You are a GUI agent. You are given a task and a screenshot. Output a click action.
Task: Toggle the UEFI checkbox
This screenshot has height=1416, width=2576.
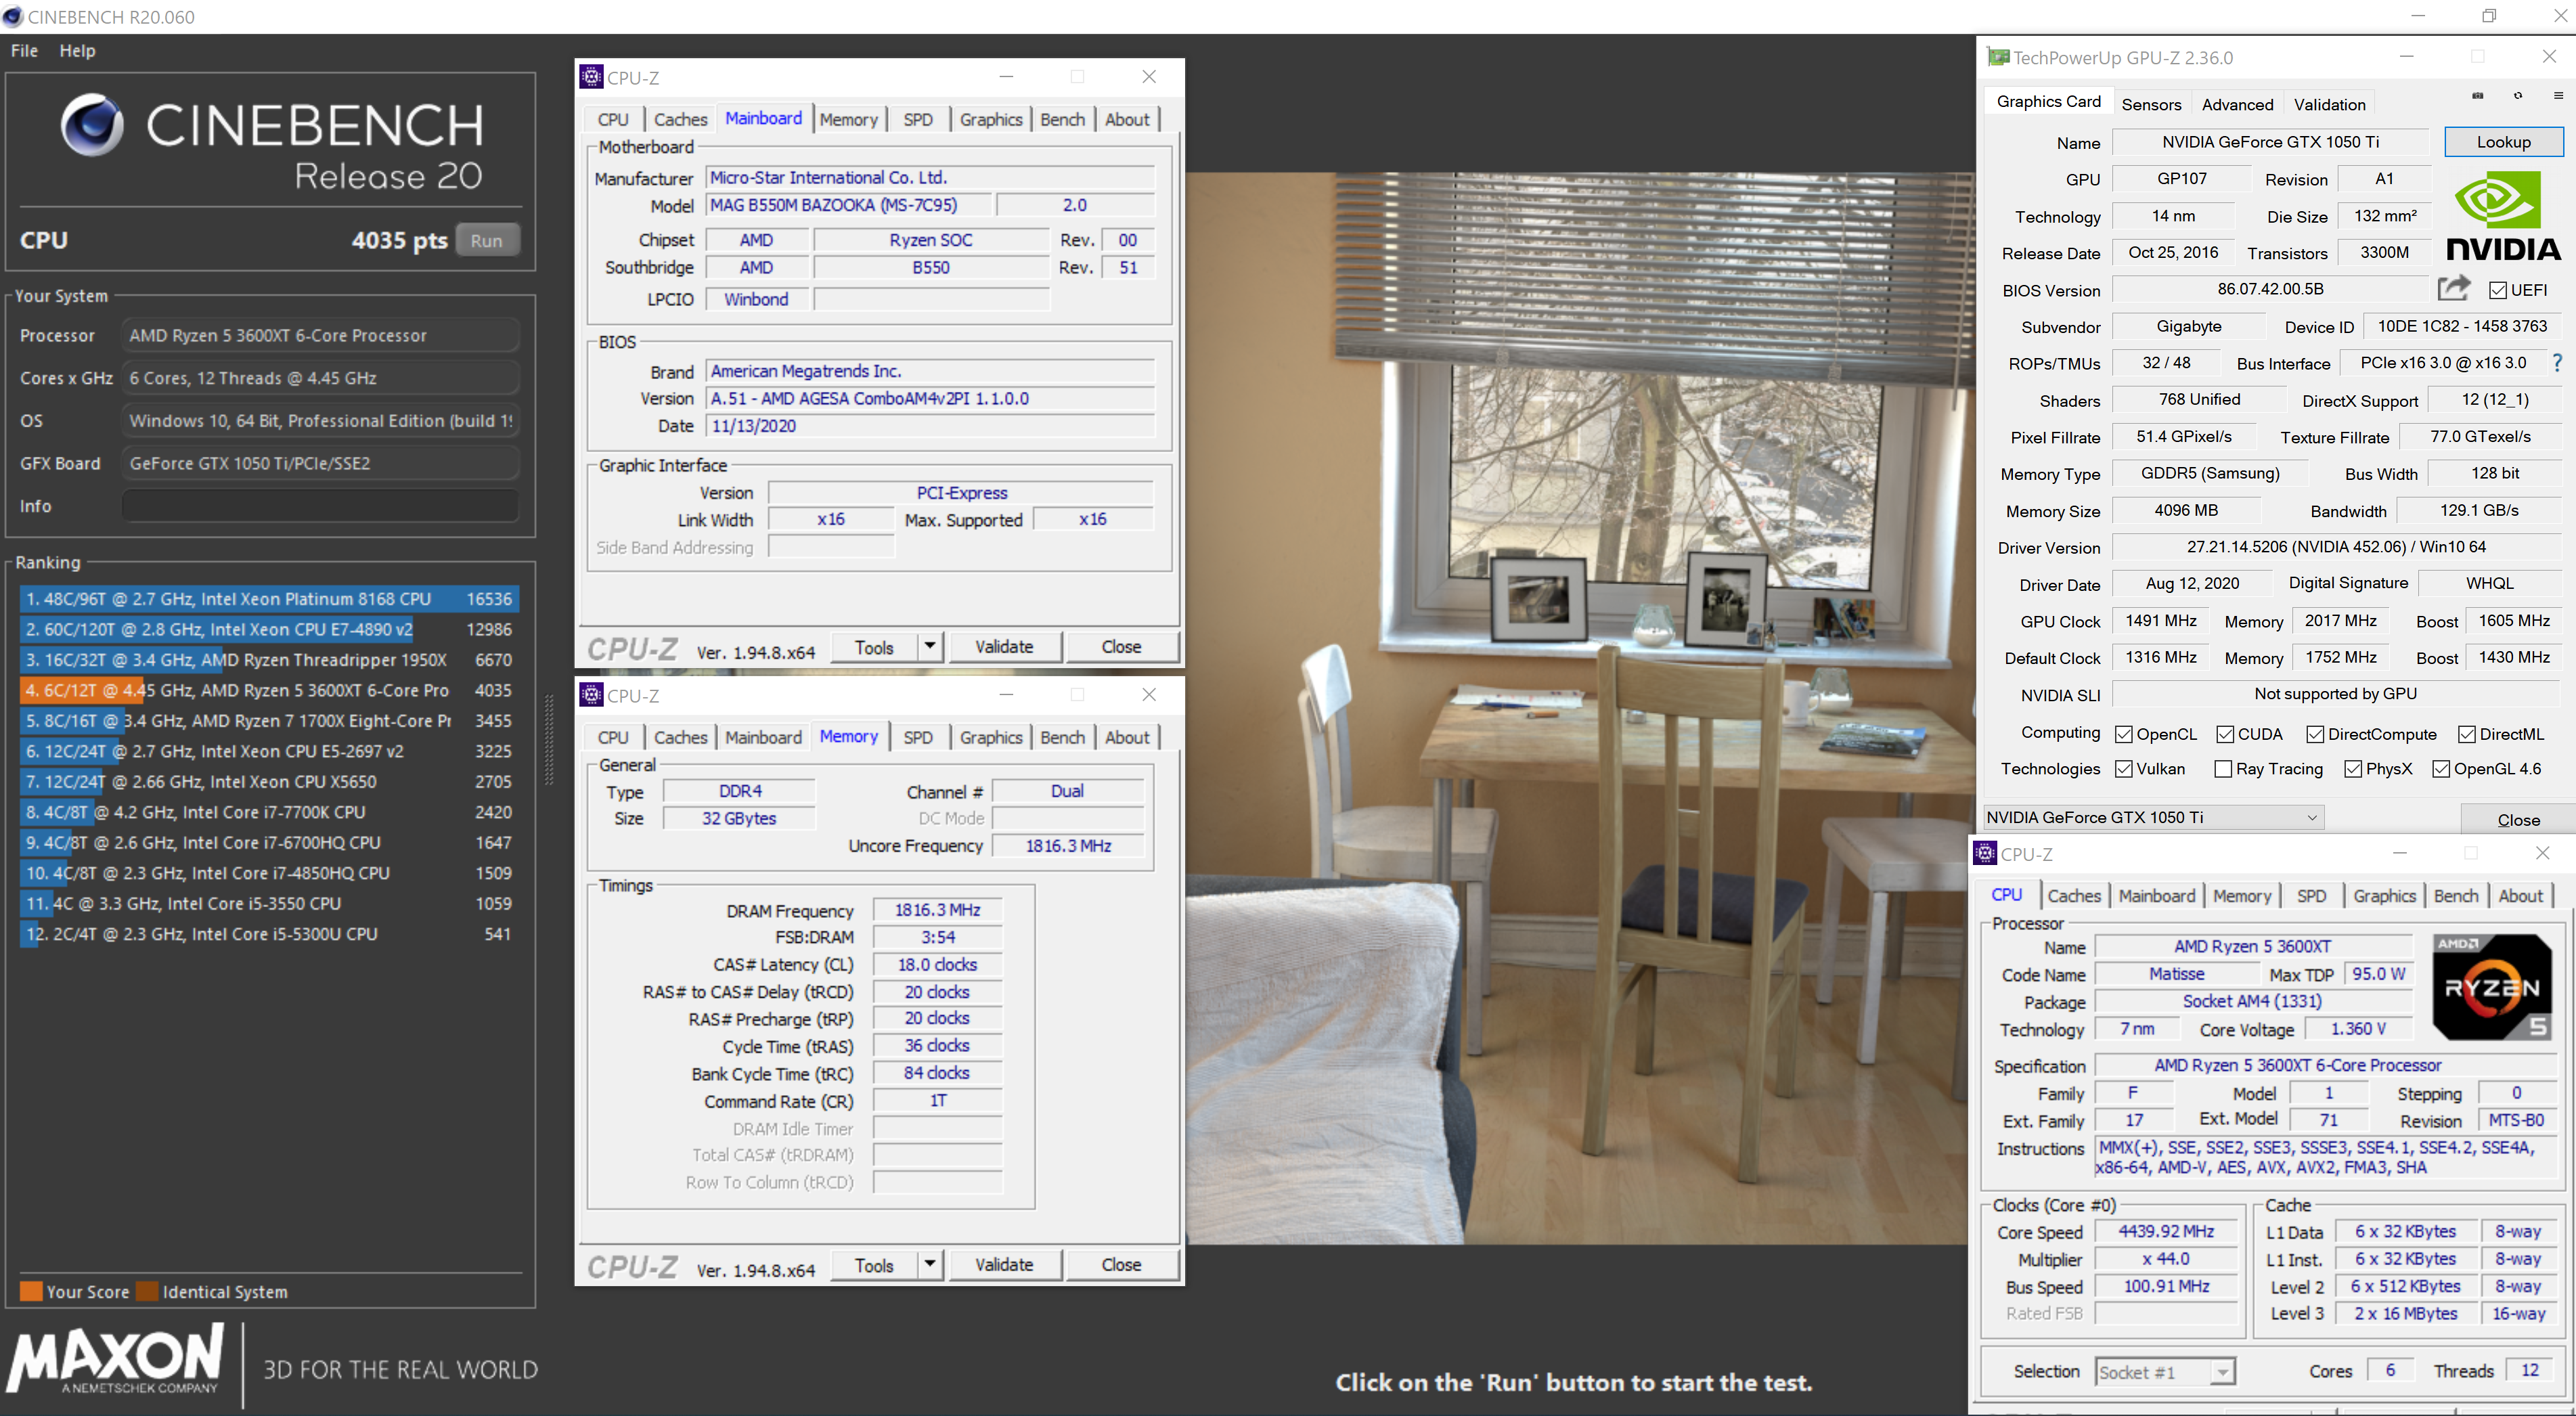(2497, 290)
